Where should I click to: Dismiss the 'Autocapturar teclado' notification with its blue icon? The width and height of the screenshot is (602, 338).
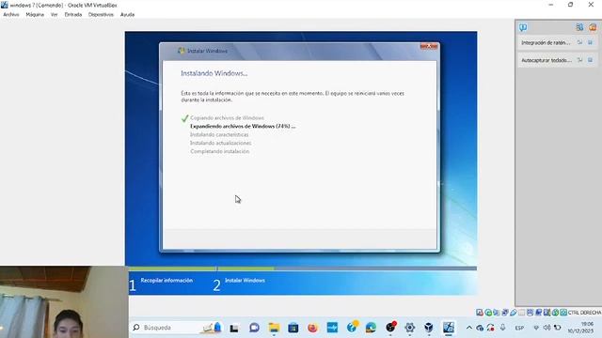pyautogui.click(x=591, y=60)
